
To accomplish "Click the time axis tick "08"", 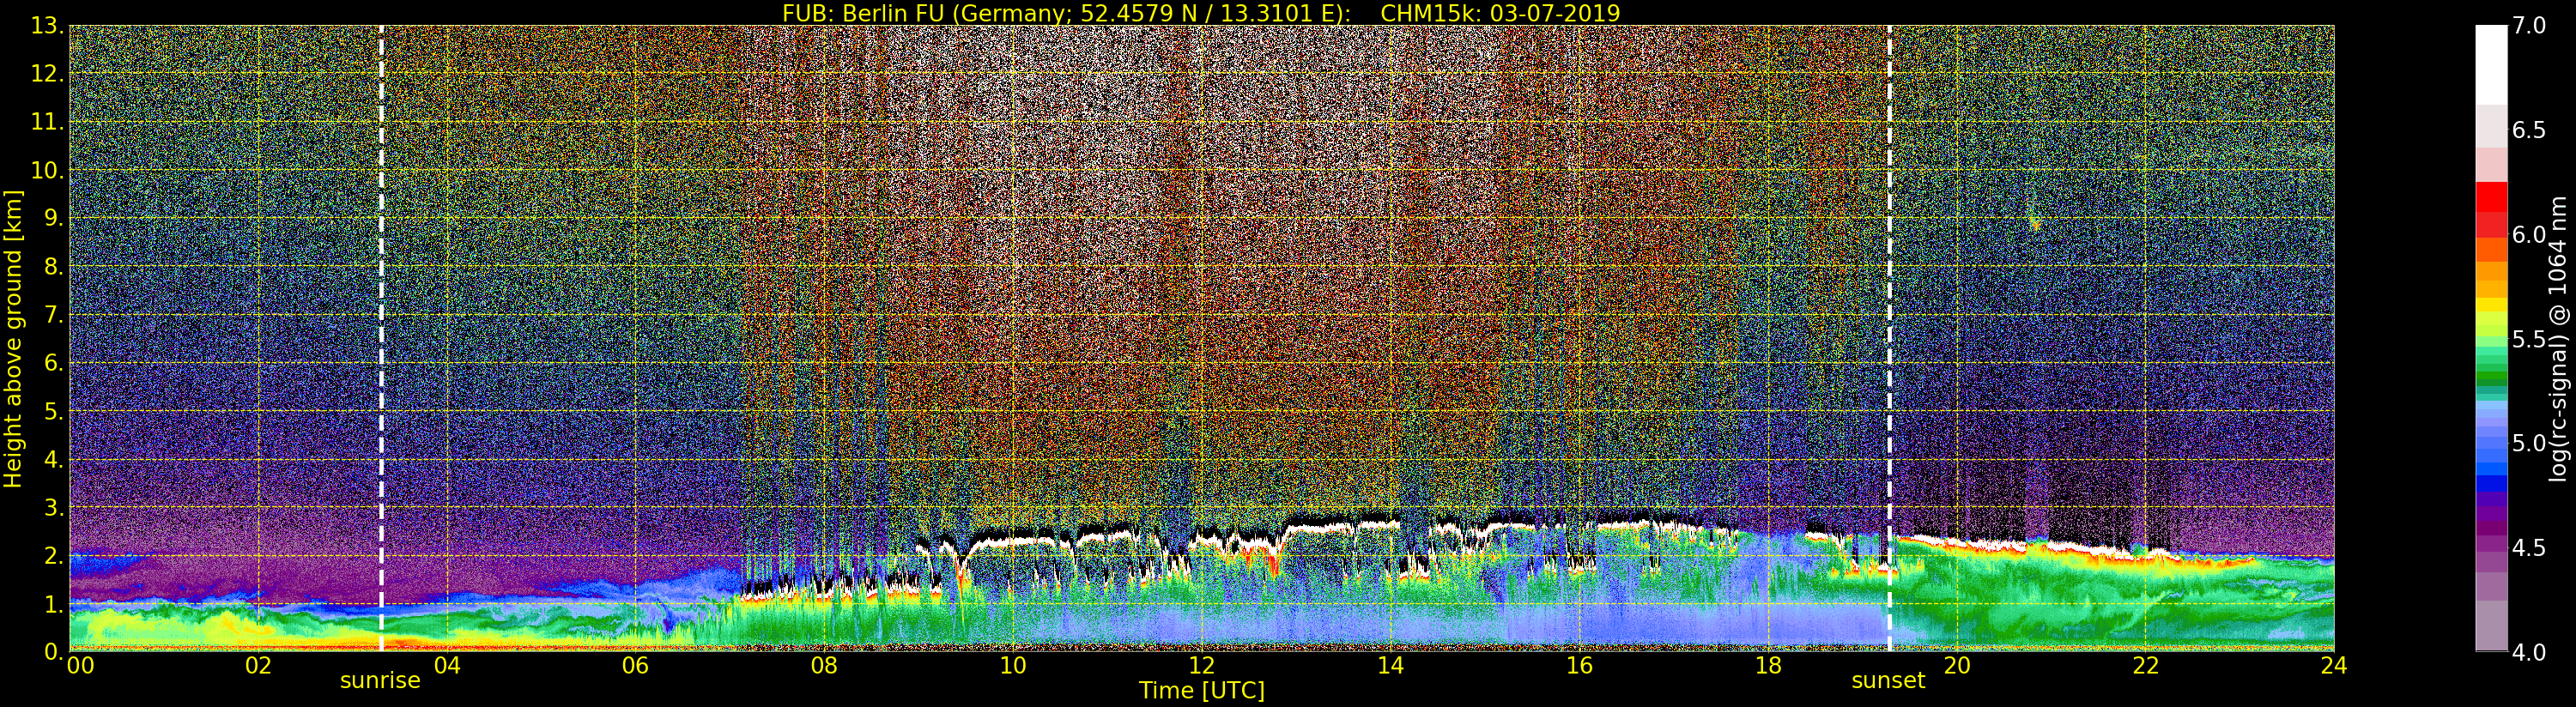I will coord(824,666).
